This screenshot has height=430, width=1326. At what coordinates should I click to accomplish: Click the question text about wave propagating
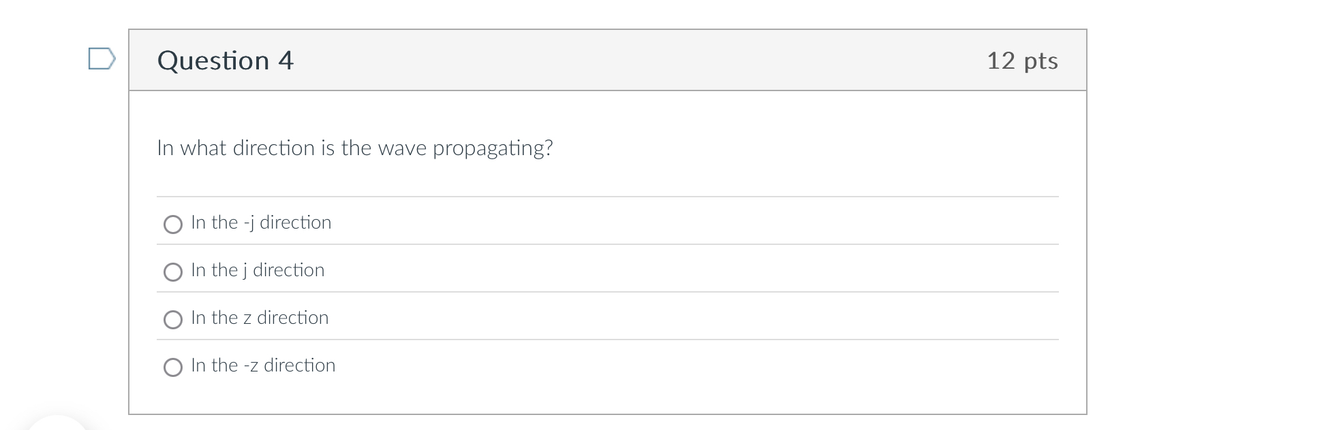(x=355, y=148)
